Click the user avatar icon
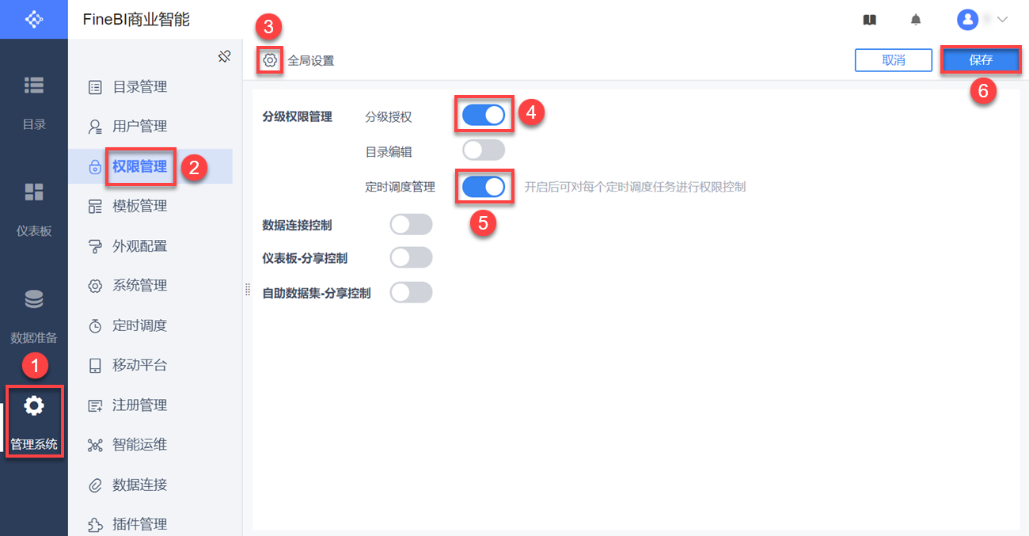This screenshot has width=1029, height=536. coord(967,20)
